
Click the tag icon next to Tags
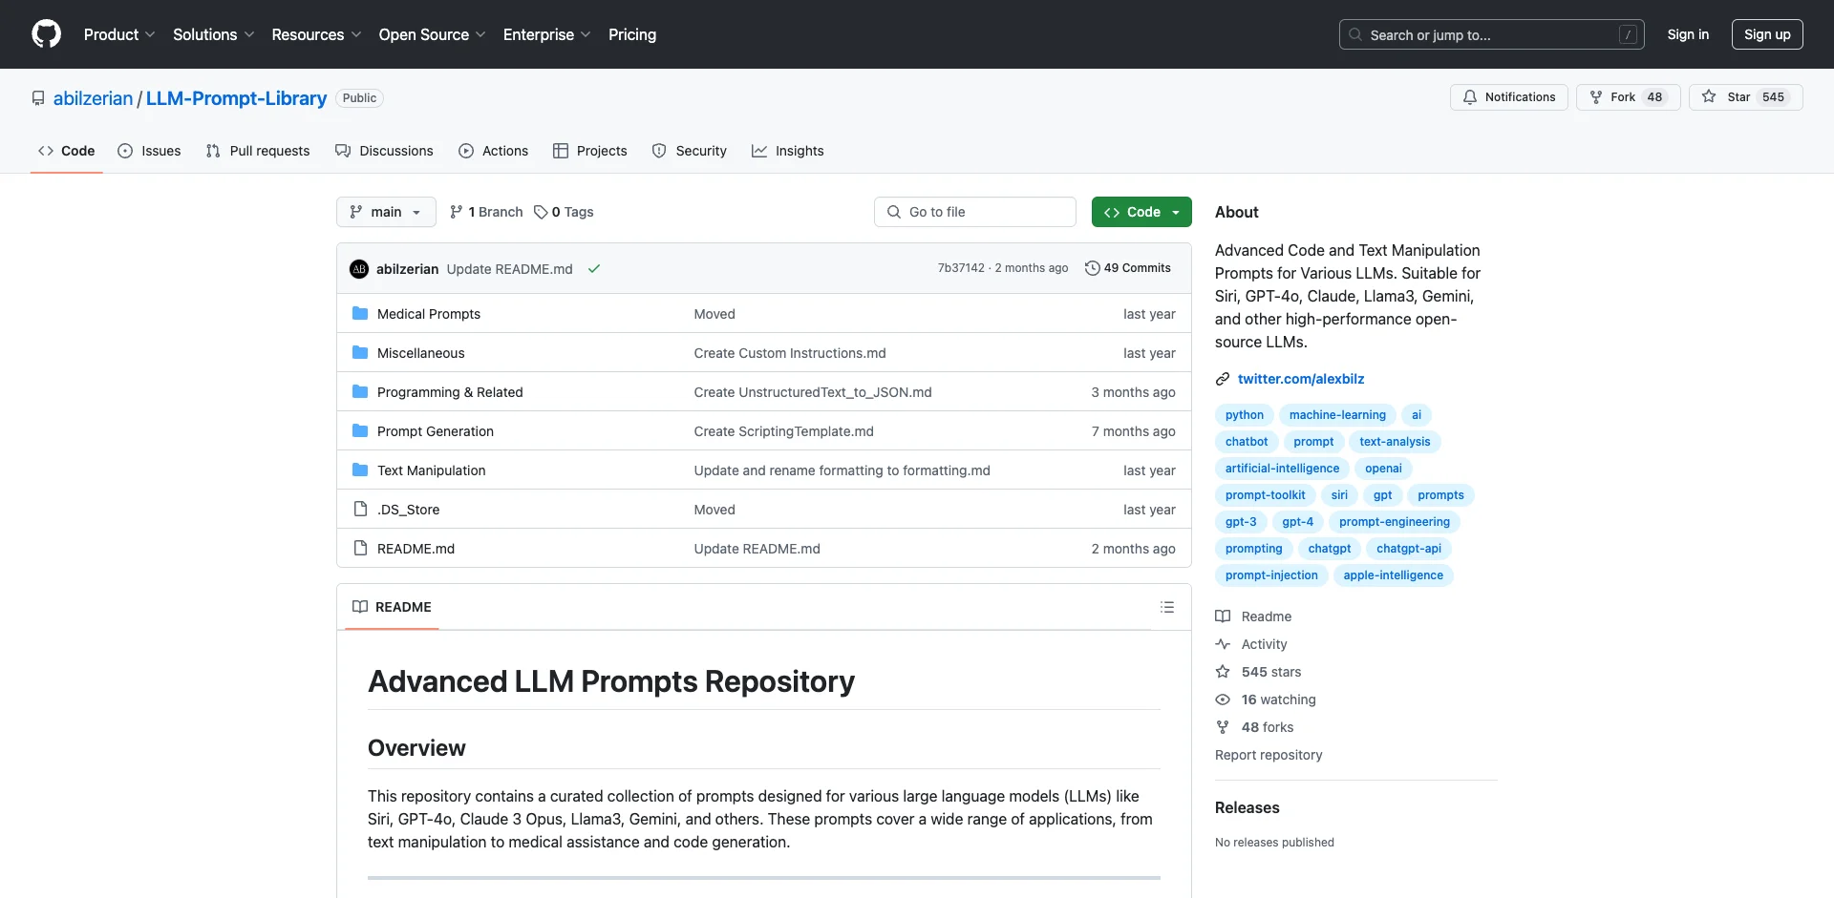(x=541, y=212)
